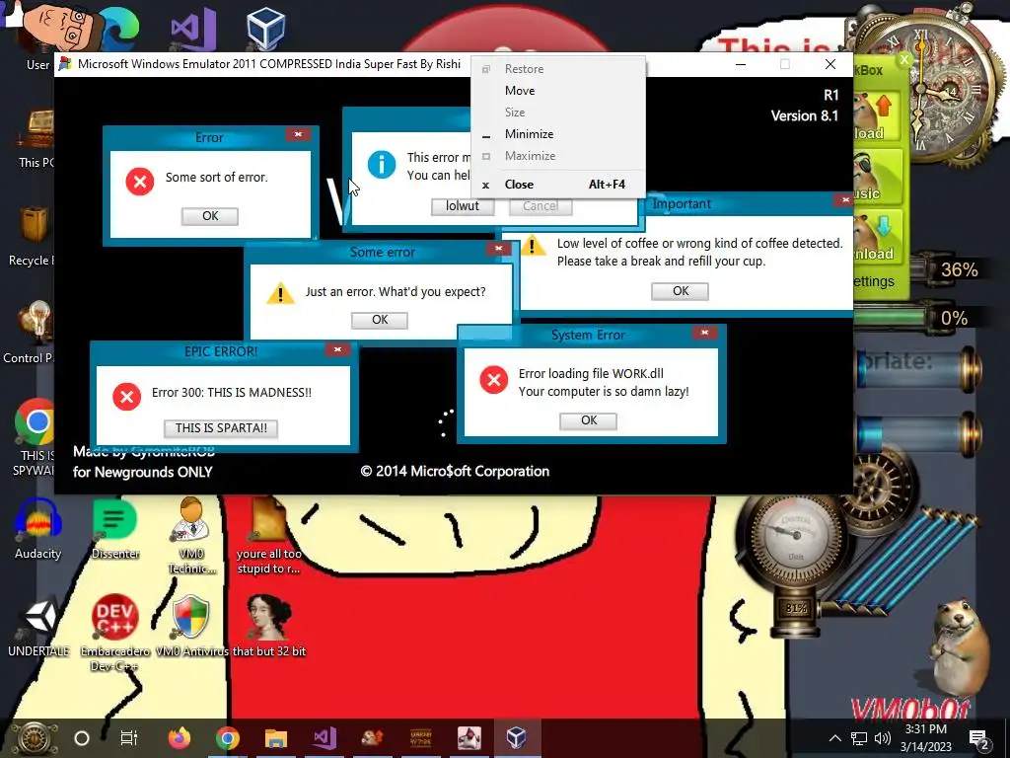Click Cancel in the info dialog

click(x=541, y=206)
